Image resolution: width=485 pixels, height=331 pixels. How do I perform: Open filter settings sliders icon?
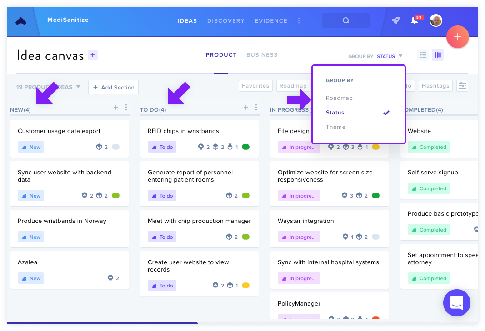pyautogui.click(x=462, y=86)
